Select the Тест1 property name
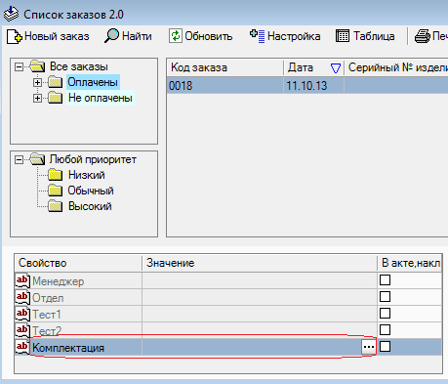Screen dimensions: 448x384 pos(47,315)
